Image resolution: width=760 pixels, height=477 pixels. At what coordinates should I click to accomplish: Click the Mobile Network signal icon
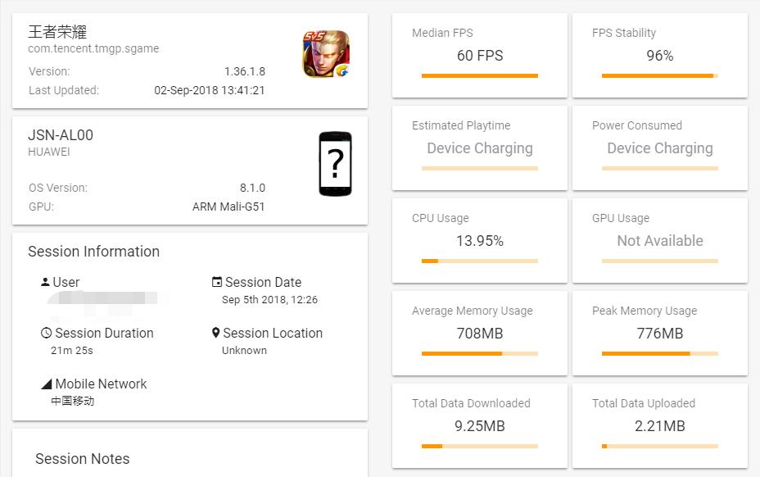(x=47, y=384)
